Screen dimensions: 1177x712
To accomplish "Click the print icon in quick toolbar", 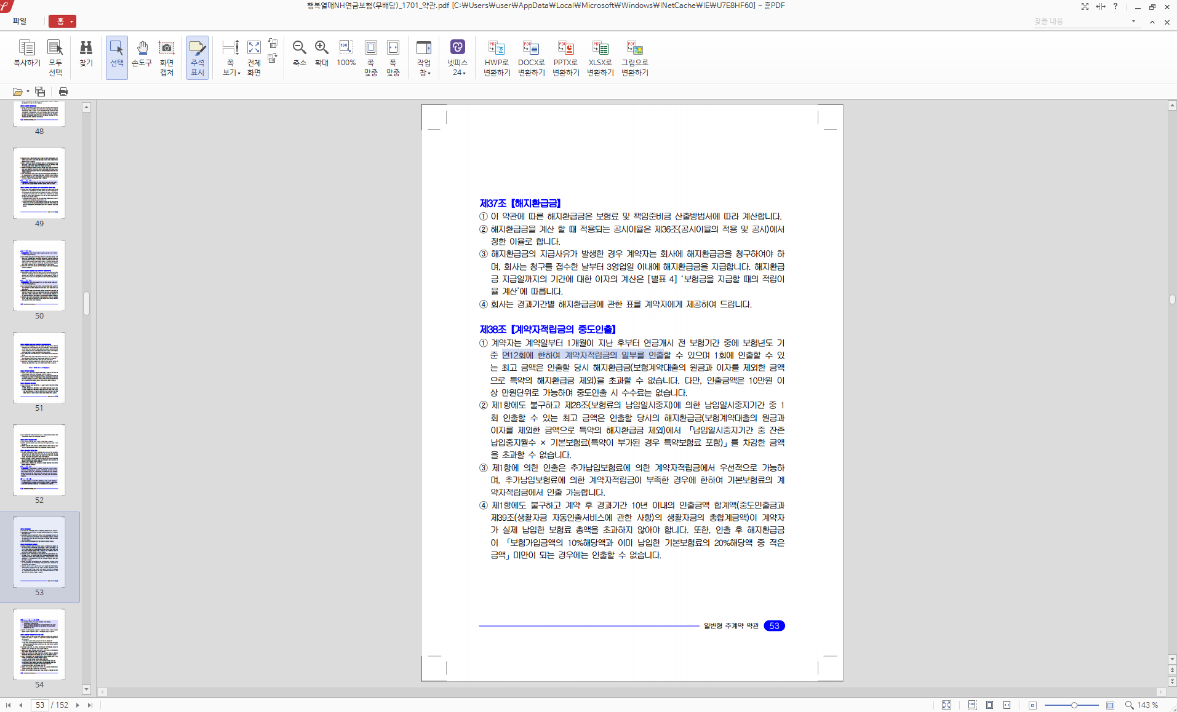I will click(x=63, y=92).
